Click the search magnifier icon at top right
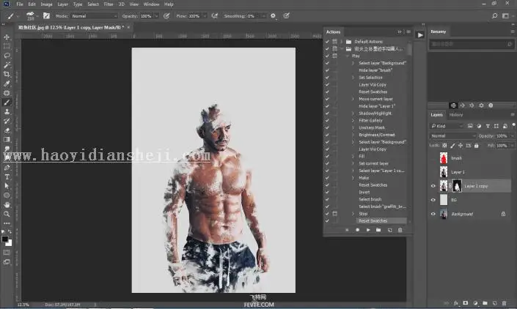Screen dimensions: 517x309 click(494, 16)
